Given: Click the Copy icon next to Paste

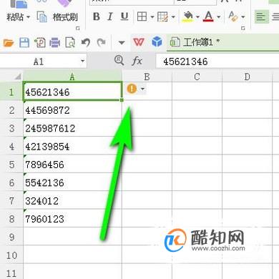Looking at the screenshot, I should 42,16.
